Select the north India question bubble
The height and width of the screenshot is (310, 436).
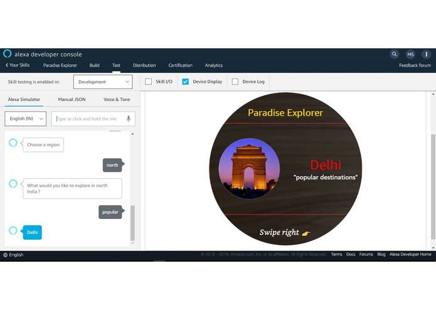(72, 188)
